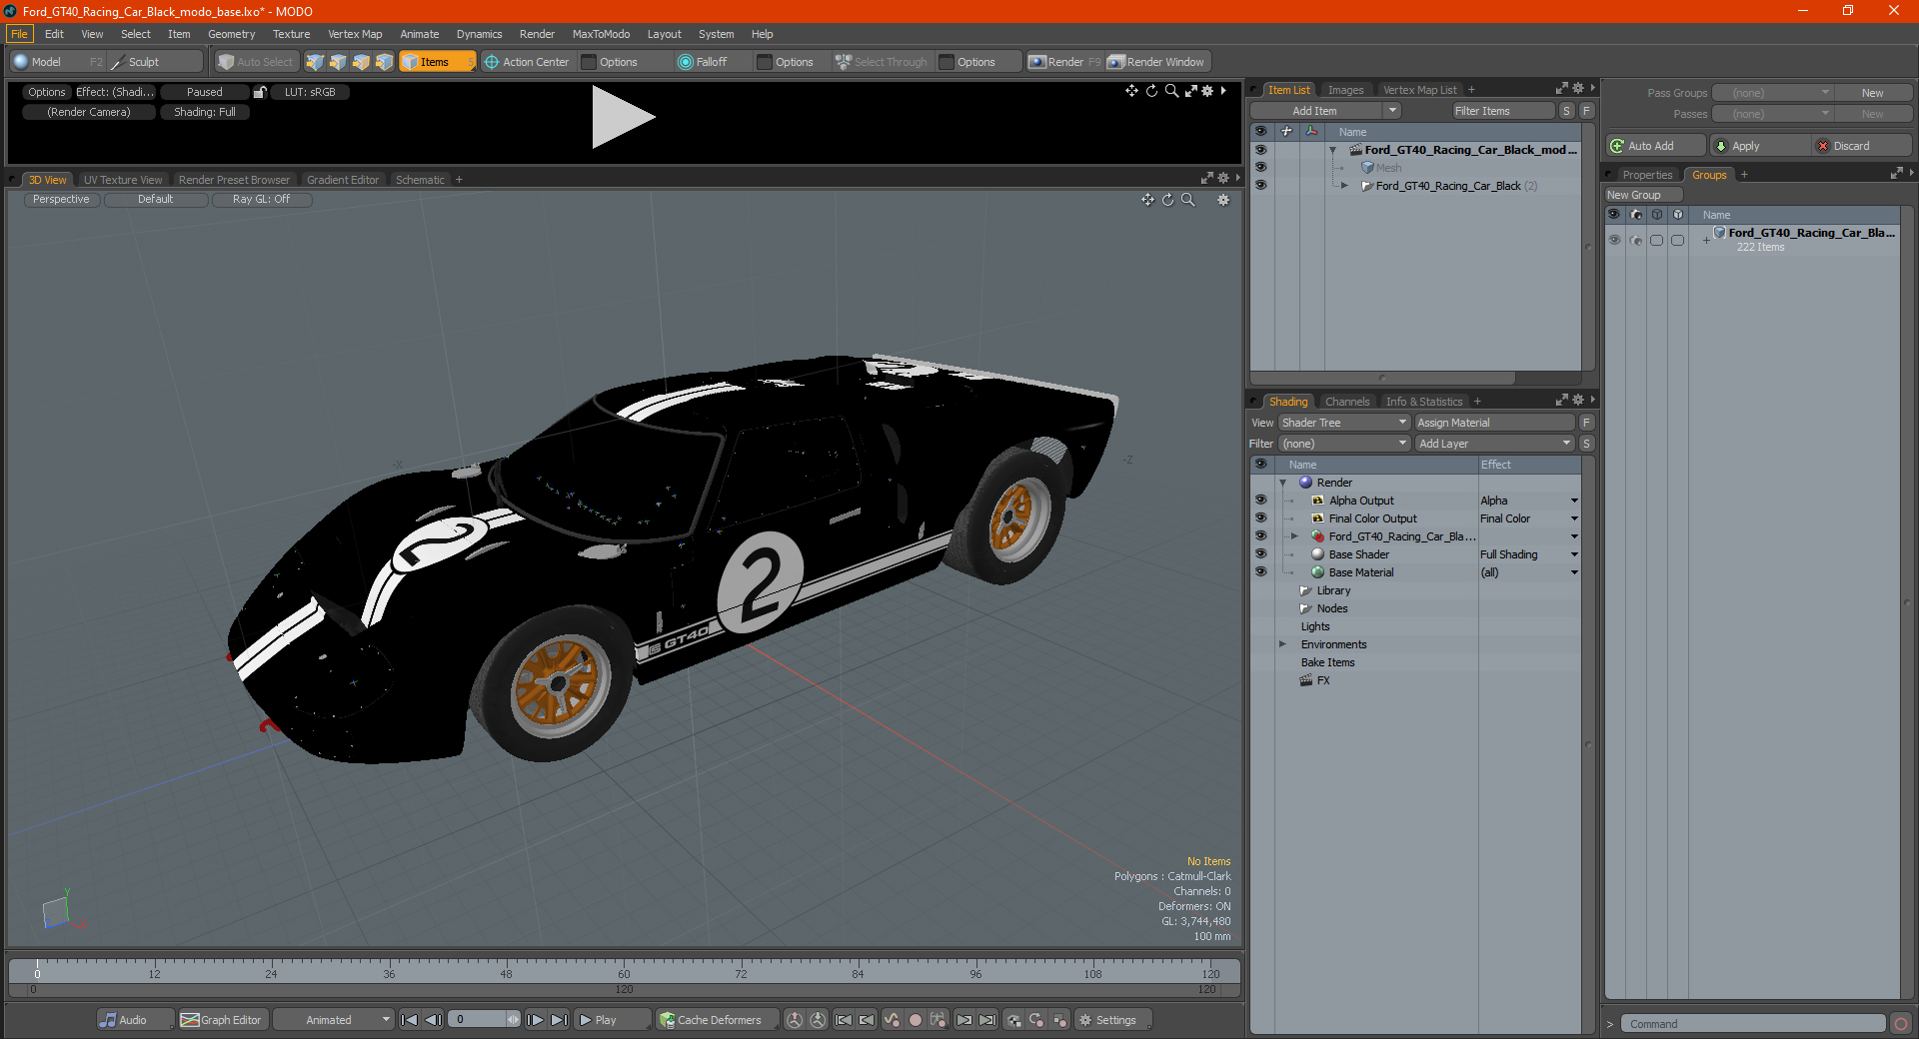Click the lock icon in preview panel
This screenshot has width=1919, height=1039.
(x=260, y=92)
